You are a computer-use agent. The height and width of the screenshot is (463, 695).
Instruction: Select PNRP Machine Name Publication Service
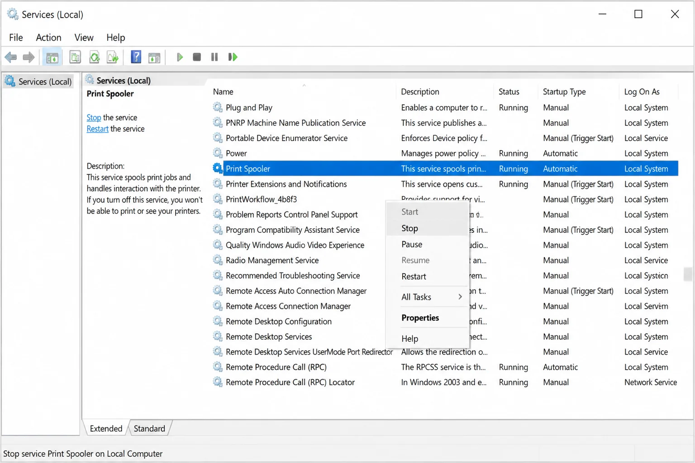[445, 123]
